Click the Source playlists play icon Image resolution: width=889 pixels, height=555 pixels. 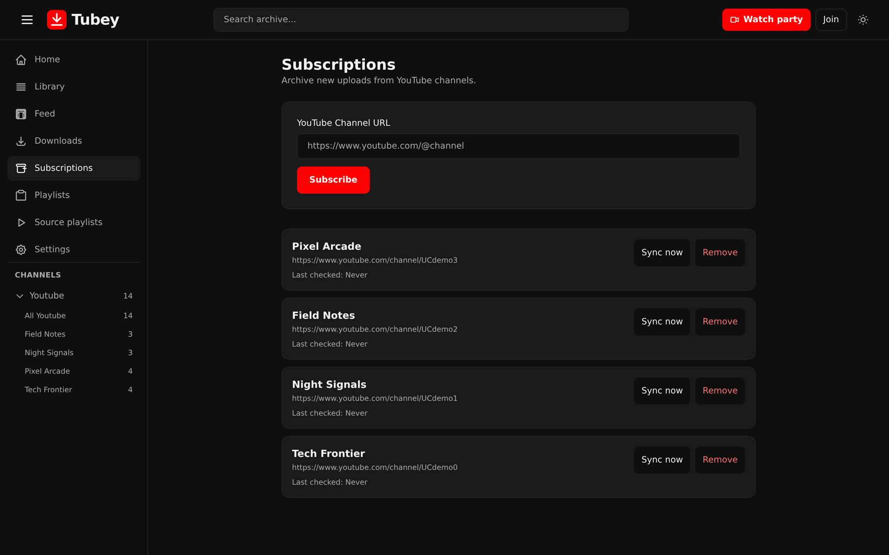pyautogui.click(x=21, y=222)
